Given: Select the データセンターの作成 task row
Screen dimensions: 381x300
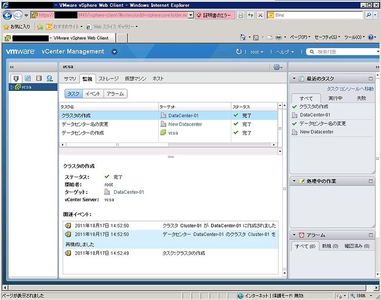Looking at the screenshot, I should click(x=168, y=133).
